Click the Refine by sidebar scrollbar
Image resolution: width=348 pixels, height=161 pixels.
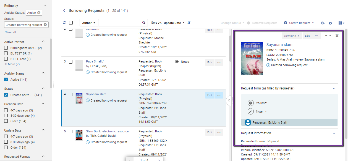pyautogui.click(x=51, y=63)
